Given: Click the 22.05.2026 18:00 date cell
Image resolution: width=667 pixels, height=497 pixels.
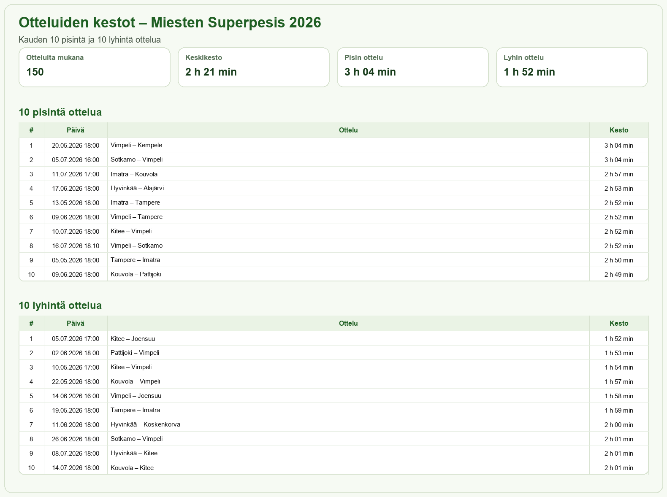Looking at the screenshot, I should [x=76, y=381].
